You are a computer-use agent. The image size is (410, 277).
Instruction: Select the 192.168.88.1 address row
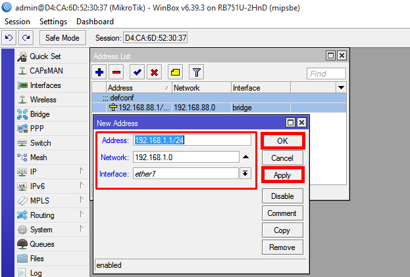pos(219,108)
